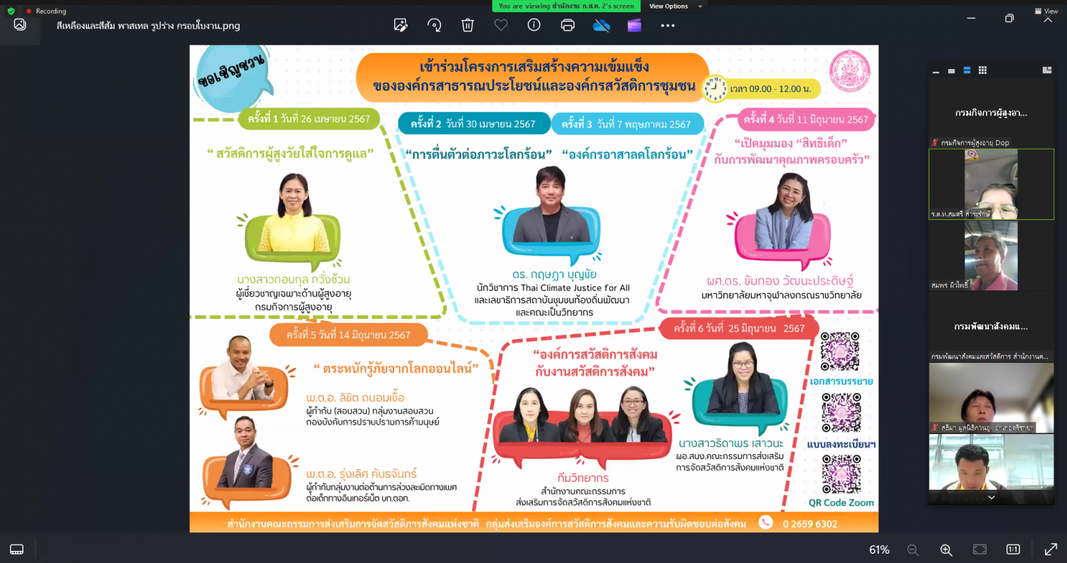Click the side-by-side layout icon in video panel
Image resolution: width=1067 pixels, height=563 pixels.
coord(1047,70)
